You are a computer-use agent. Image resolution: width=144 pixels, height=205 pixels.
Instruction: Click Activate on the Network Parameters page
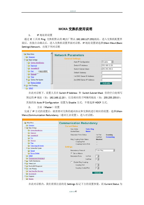106,84
